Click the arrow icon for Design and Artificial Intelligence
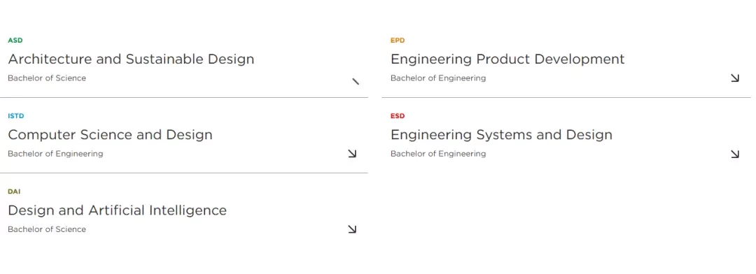The width and height of the screenshot is (756, 274). pyautogui.click(x=352, y=229)
